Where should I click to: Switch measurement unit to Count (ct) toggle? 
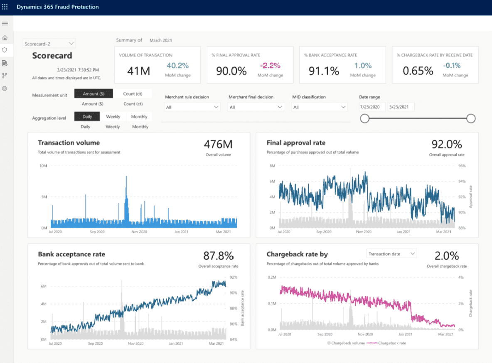(133, 93)
